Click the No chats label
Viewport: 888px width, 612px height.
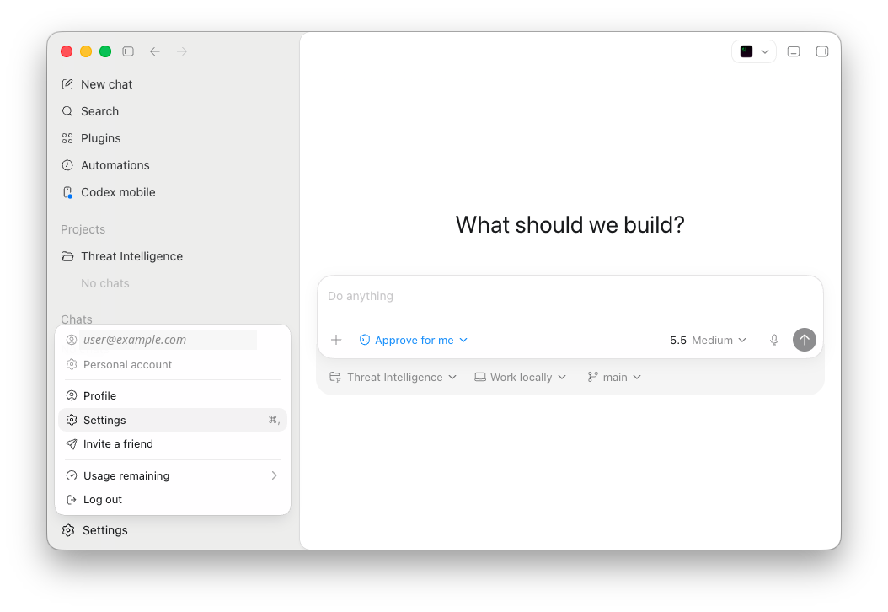pyautogui.click(x=105, y=283)
